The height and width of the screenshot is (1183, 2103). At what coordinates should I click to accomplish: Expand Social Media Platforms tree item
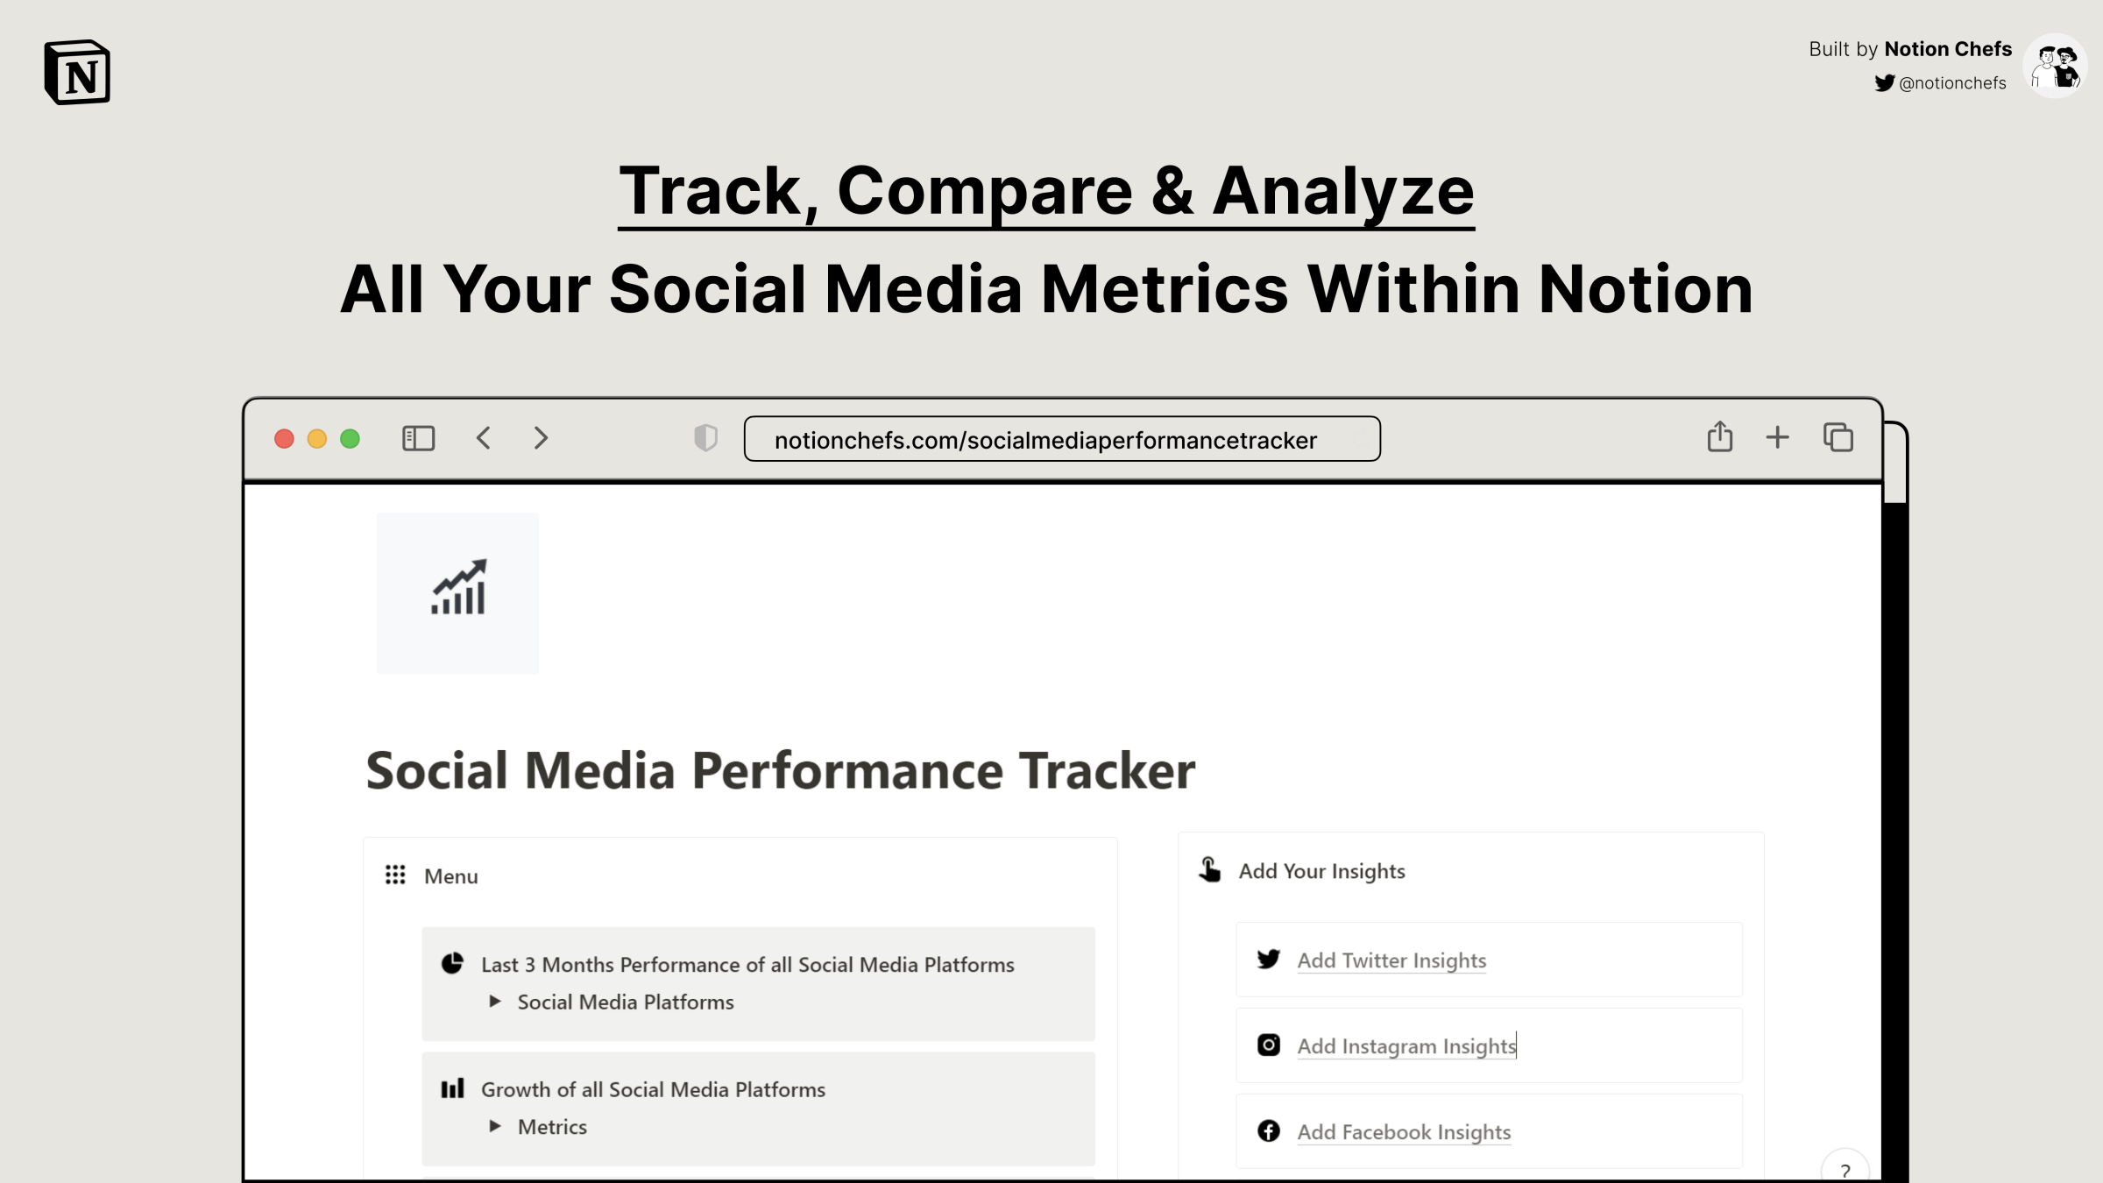497,1002
